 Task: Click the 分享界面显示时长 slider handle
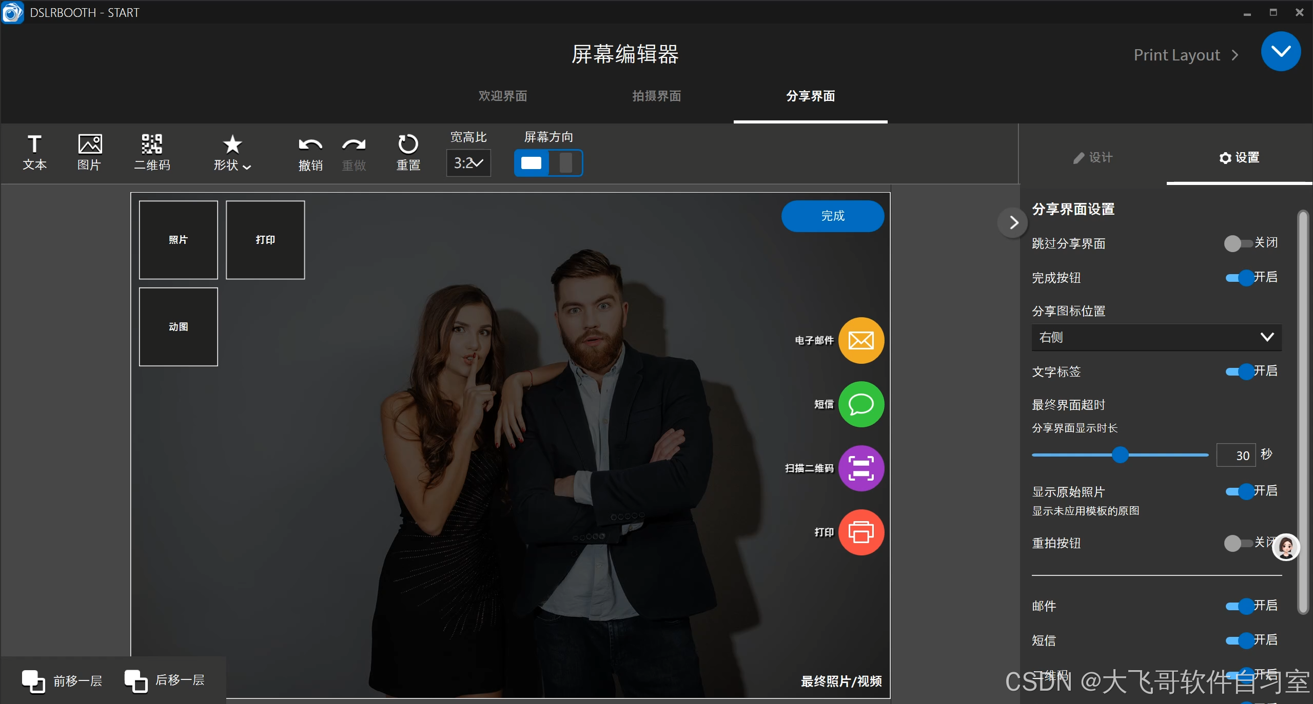tap(1120, 454)
